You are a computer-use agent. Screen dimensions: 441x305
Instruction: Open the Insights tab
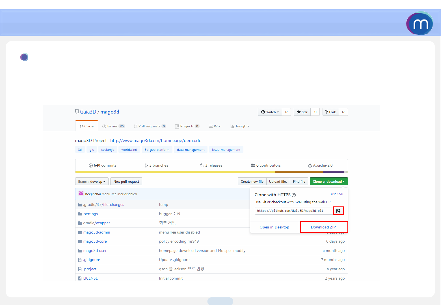click(240, 126)
